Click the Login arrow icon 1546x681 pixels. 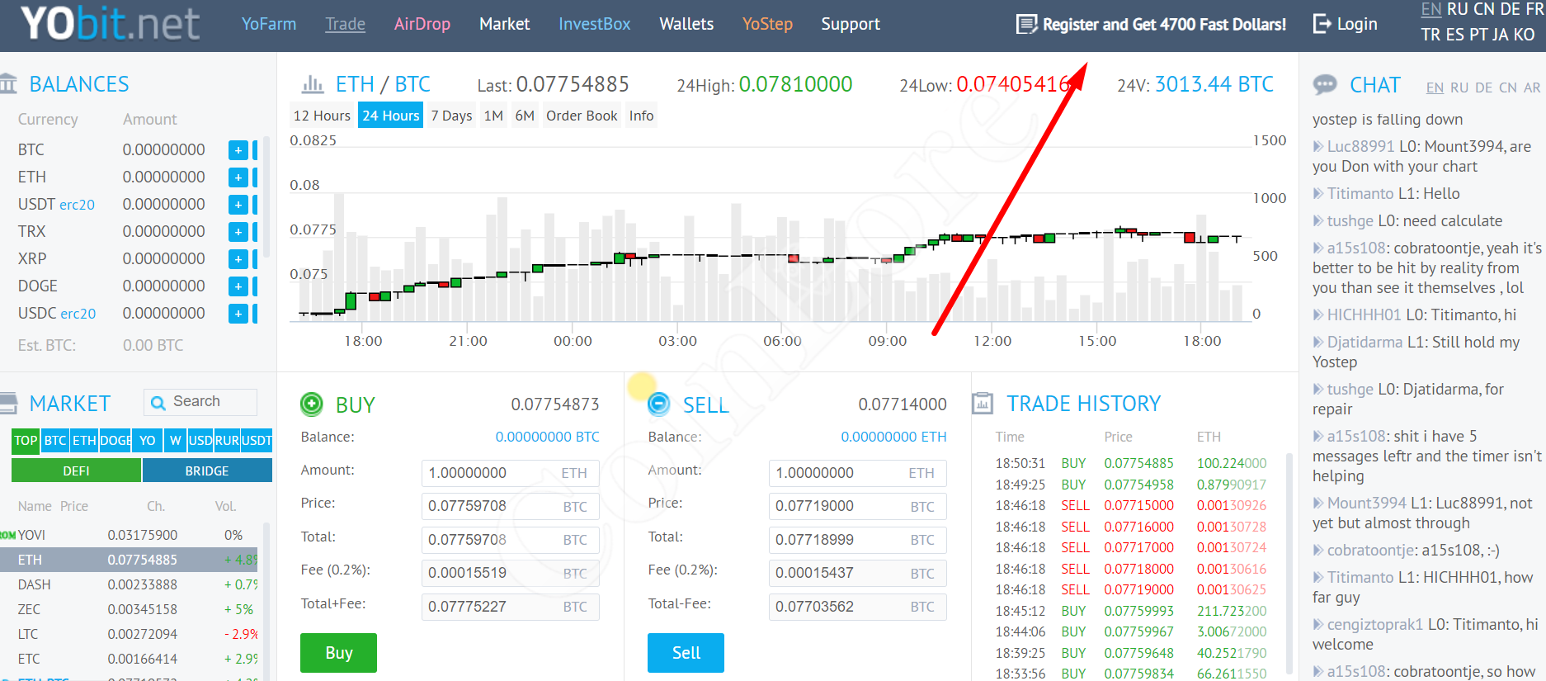[x=1322, y=23]
